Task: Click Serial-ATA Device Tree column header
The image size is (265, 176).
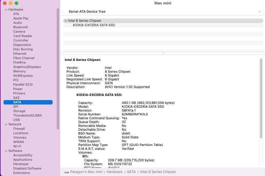Action: 87,11
